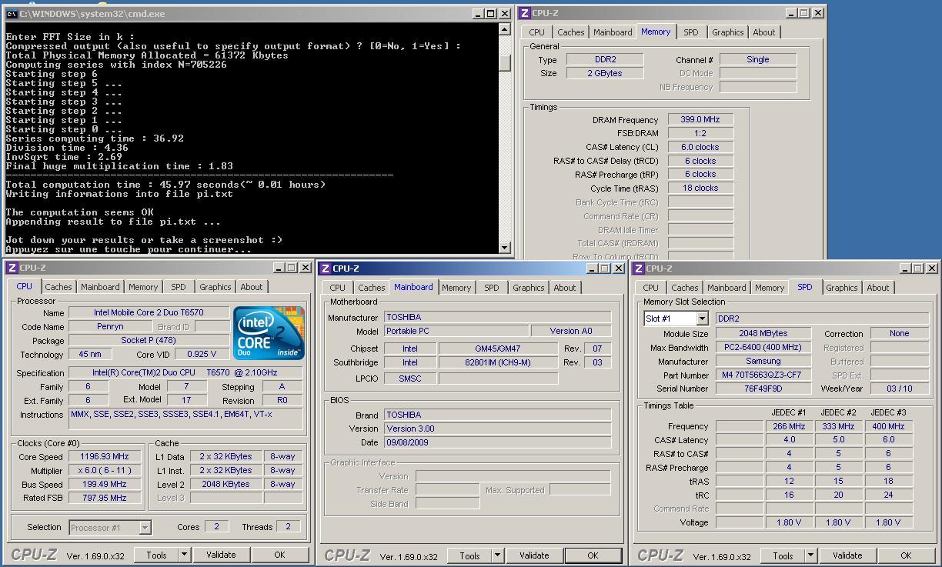Click the Code Name Penryn field
The image size is (942, 567).
110,326
